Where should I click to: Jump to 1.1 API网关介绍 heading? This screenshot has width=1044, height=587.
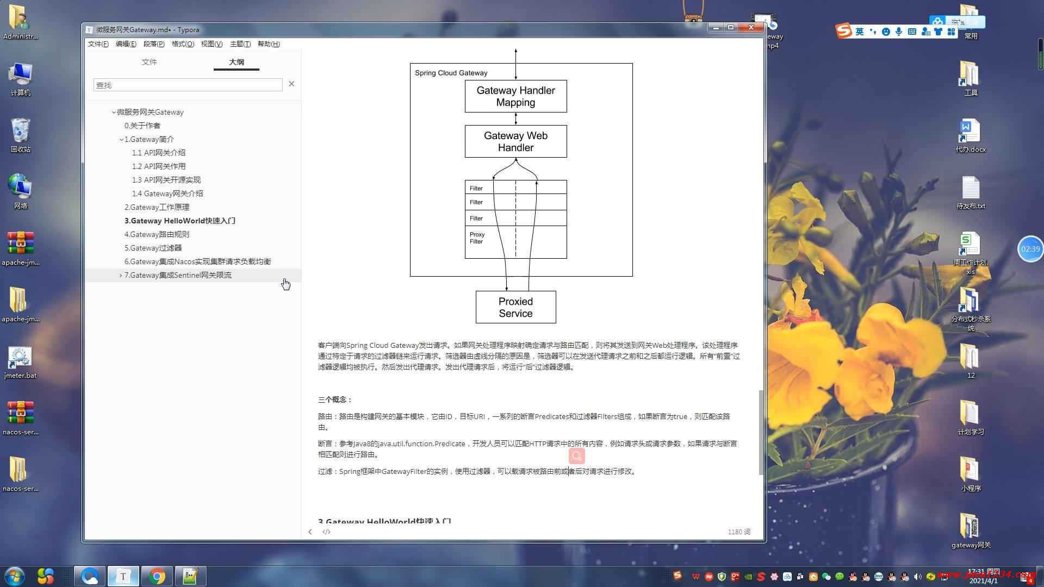coord(158,153)
